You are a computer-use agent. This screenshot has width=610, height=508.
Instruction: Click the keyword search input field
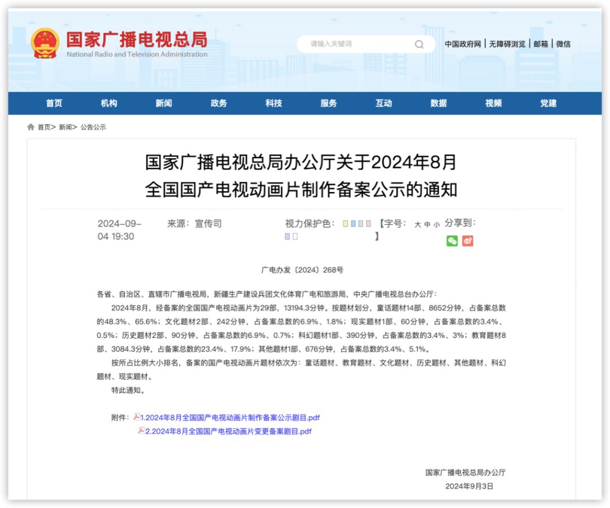(x=356, y=44)
